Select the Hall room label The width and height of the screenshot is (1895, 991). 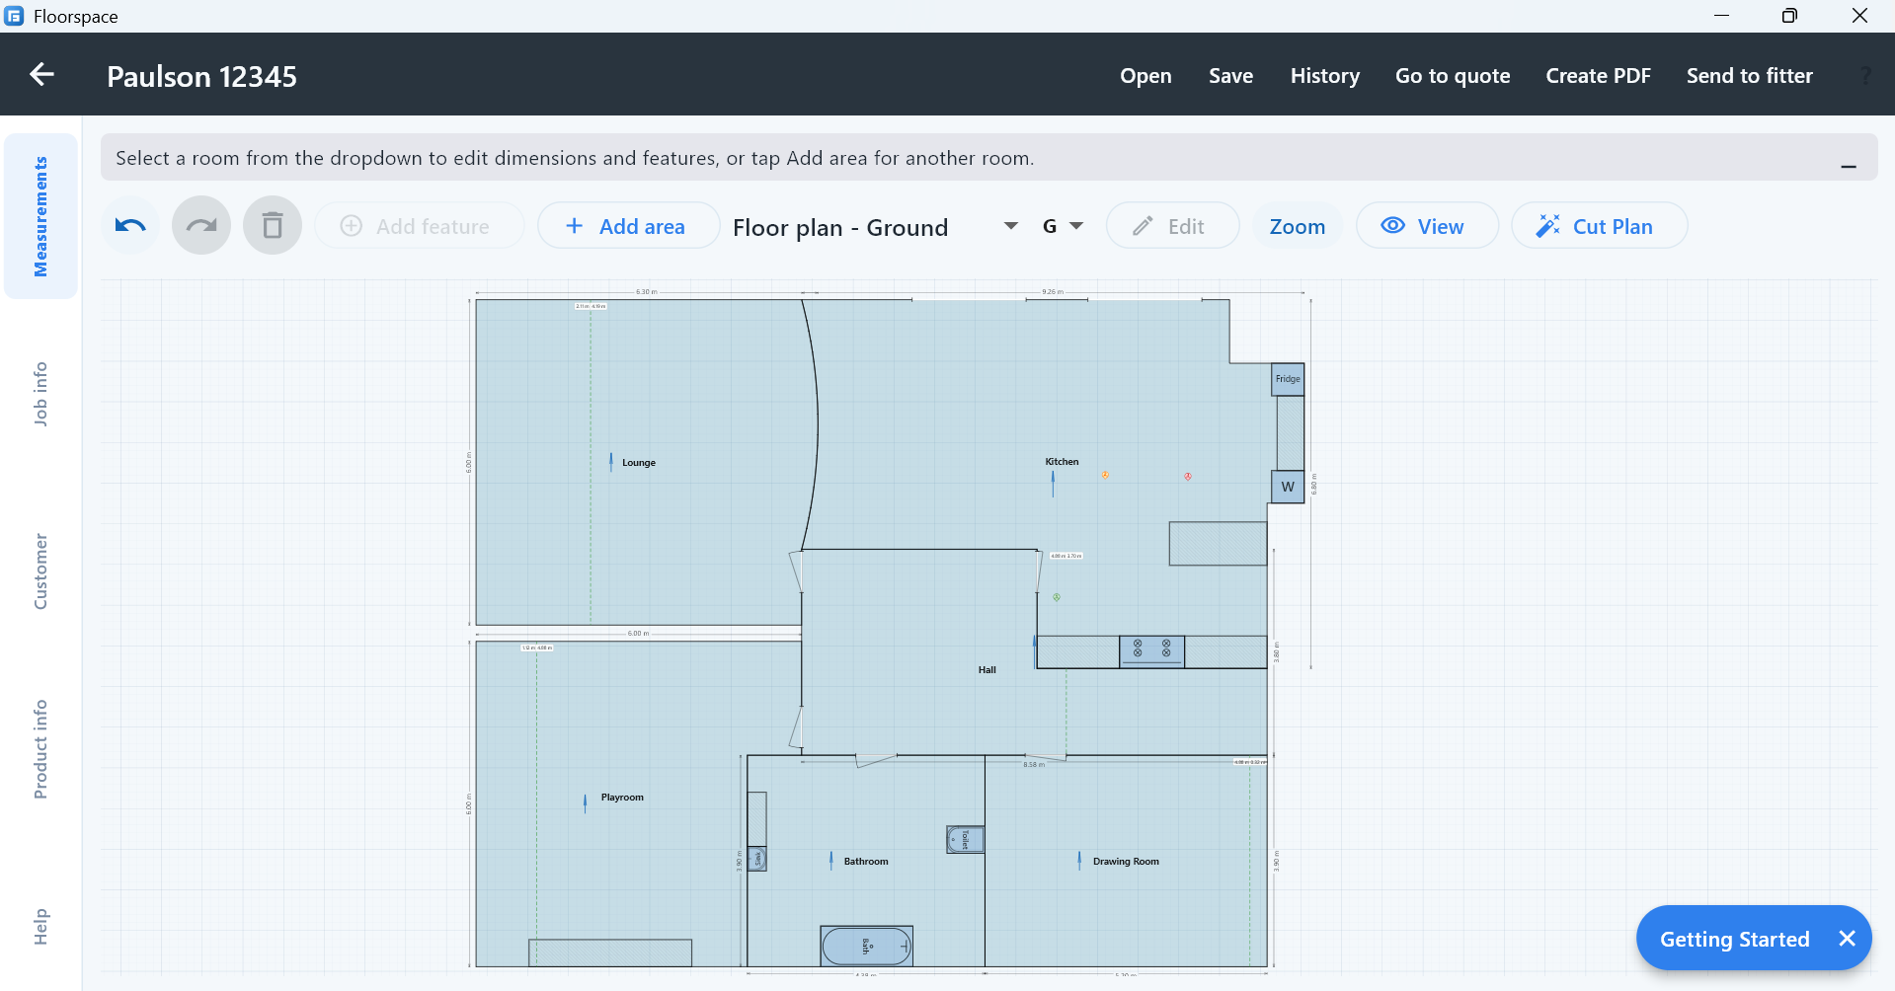click(987, 670)
